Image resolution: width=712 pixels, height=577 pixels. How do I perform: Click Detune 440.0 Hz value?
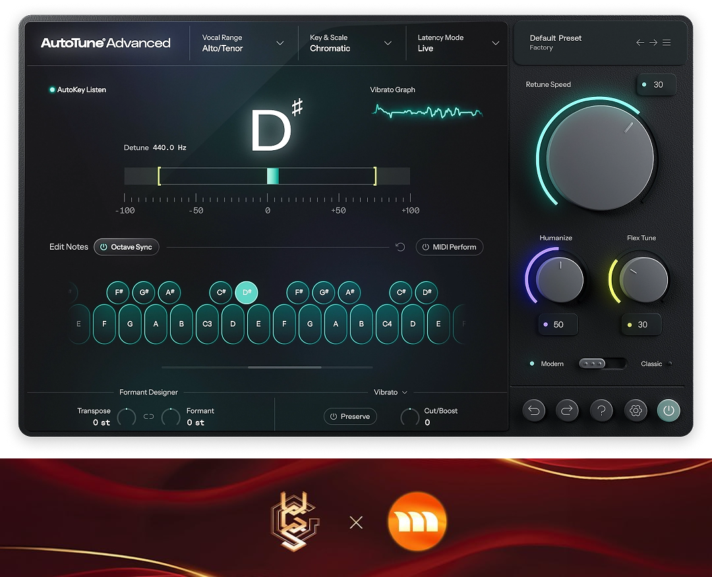(169, 148)
